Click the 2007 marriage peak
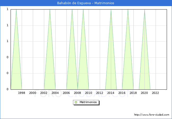Viewport: 172px width, 119px height. 72,10
